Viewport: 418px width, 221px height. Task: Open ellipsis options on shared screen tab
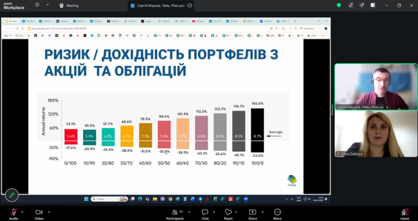click(190, 6)
